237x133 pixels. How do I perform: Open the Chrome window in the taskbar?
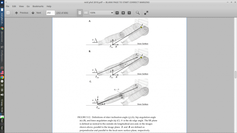click(2, 36)
